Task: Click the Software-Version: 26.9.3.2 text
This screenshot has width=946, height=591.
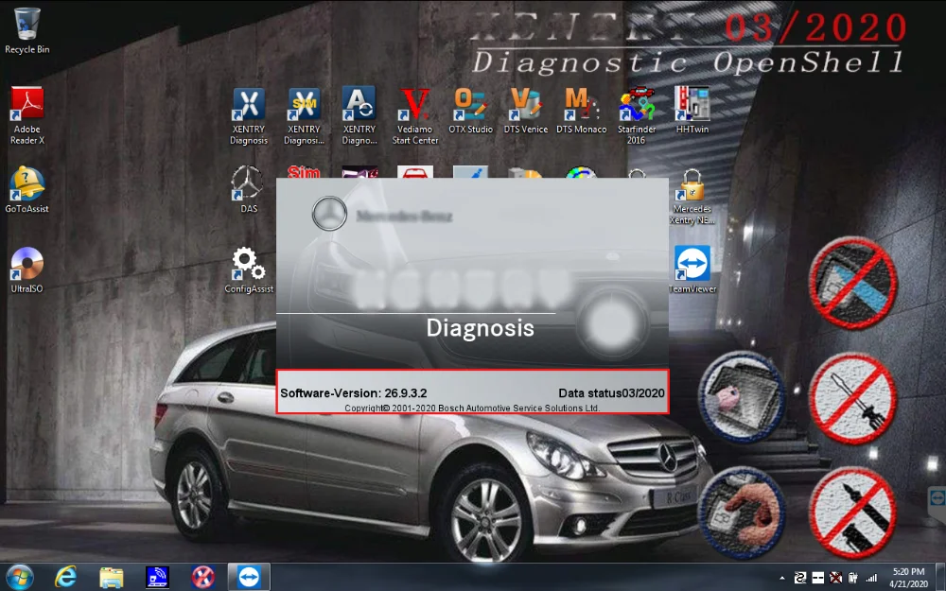Action: (354, 392)
